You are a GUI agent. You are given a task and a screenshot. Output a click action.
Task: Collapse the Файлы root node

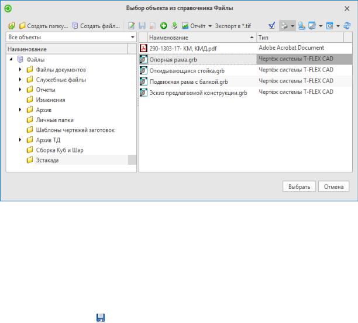[x=11, y=59]
